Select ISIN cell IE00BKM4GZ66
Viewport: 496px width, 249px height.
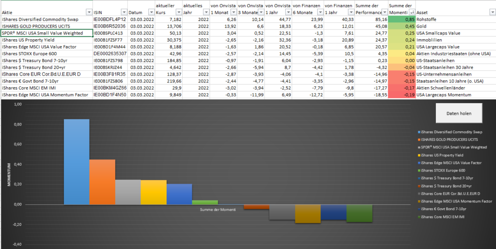(110, 88)
